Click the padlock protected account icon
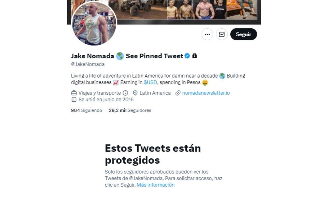Screen dimensions: 328x204 pos(195,56)
